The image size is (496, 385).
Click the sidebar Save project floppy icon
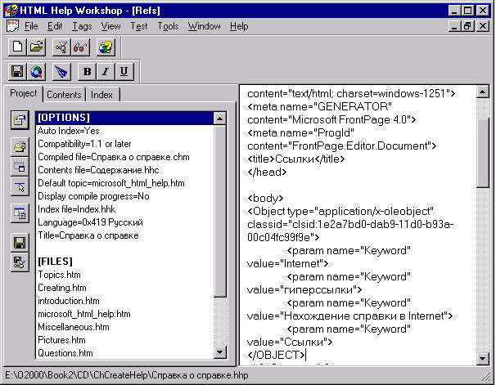(20, 243)
